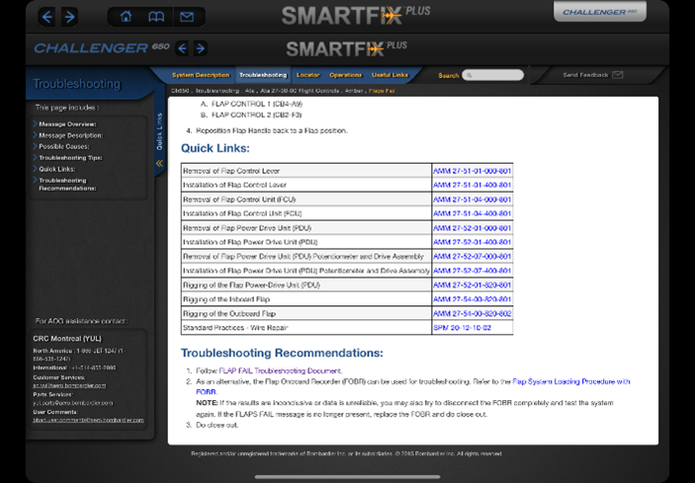Click the Send Feedback envelope icon
Image resolution: width=695 pixels, height=483 pixels.
(x=618, y=75)
